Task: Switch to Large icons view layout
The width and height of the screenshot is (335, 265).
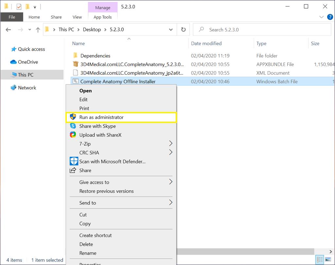Action: [x=328, y=259]
